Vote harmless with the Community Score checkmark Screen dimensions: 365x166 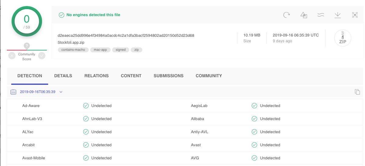[x=42, y=56]
